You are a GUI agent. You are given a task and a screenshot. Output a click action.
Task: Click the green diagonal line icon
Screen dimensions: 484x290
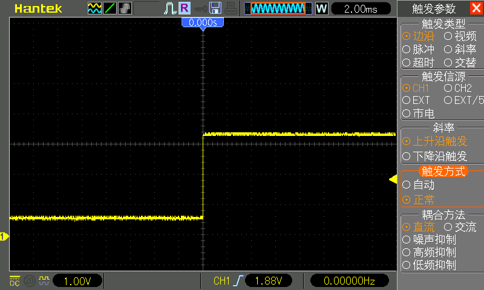[x=110, y=8]
